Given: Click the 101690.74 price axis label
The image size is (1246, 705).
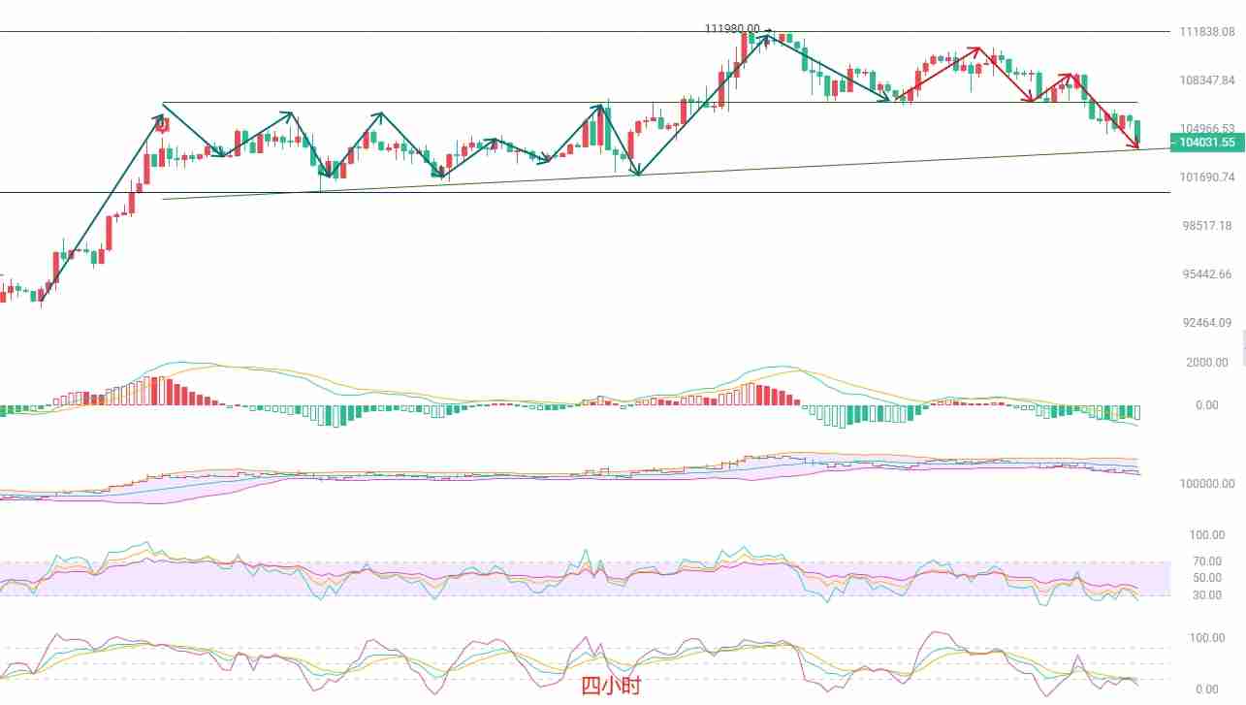Looking at the screenshot, I should [1206, 177].
